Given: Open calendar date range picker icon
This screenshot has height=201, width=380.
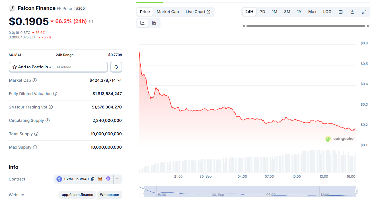Looking at the screenshot, I should pyautogui.click(x=341, y=12).
